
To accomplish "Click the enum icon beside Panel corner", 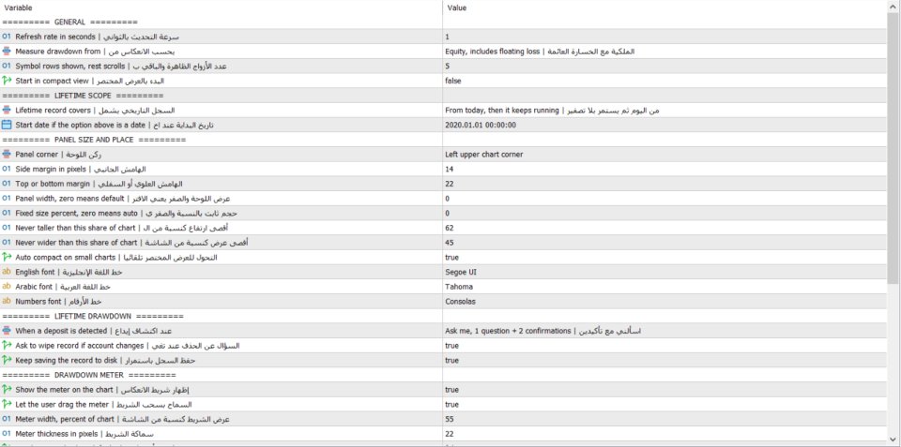I will click(7, 154).
